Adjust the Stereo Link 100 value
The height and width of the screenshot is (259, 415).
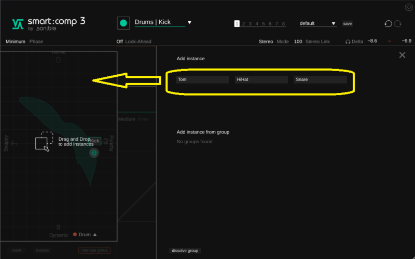[298, 42]
